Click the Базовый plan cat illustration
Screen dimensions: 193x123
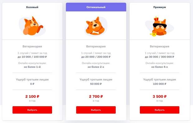coord(32,26)
